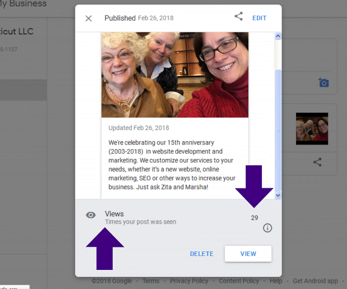
Task: Click the eye icon next to Views
Action: [91, 215]
